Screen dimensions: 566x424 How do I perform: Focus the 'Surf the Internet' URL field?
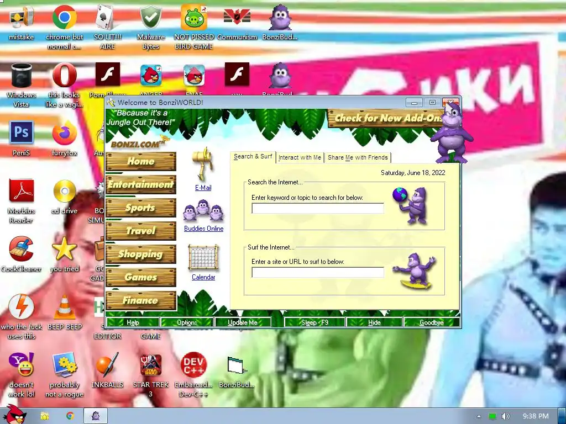click(318, 272)
